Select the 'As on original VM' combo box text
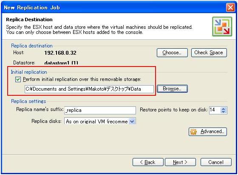The image size is (238, 175). pyautogui.click(x=97, y=122)
